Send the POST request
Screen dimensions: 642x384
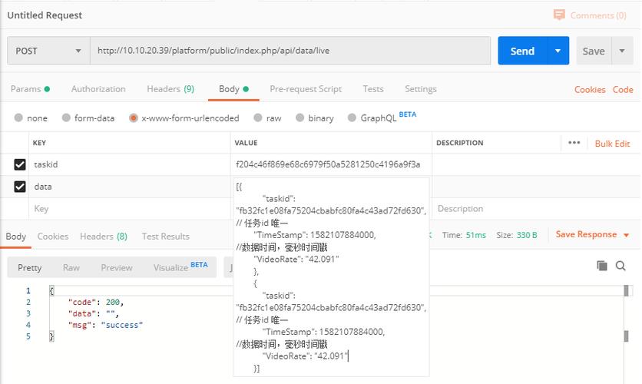[x=522, y=51]
